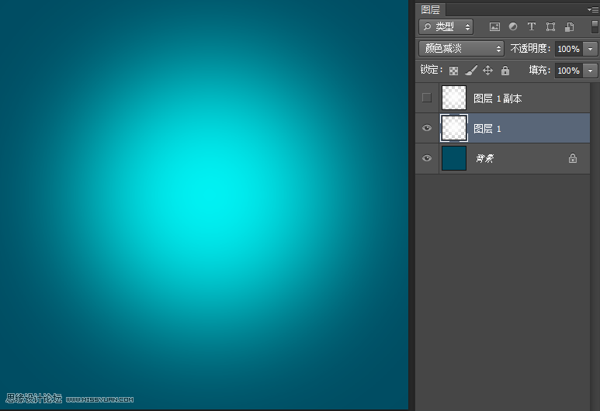Filter for adjustment layers icon

pos(513,27)
